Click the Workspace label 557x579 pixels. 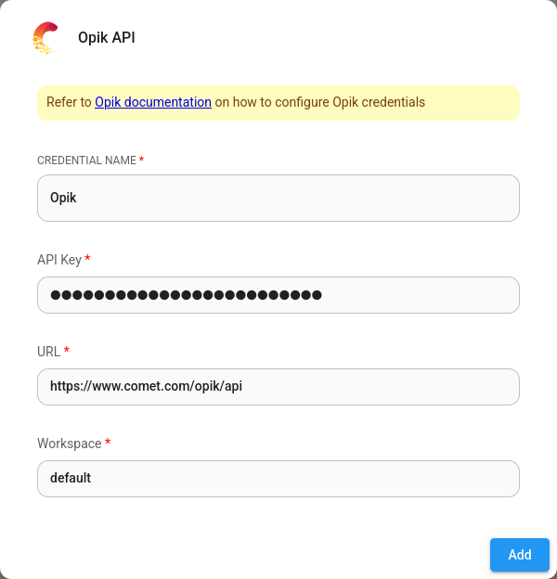[69, 444]
